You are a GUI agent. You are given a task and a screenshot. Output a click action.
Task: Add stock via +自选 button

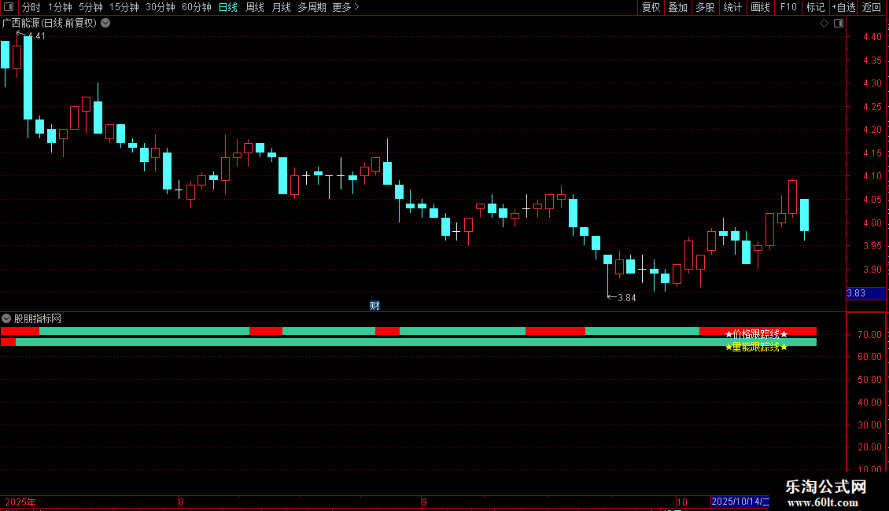tap(843, 7)
